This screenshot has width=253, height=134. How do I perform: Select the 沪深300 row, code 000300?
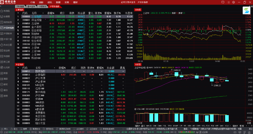70,96
